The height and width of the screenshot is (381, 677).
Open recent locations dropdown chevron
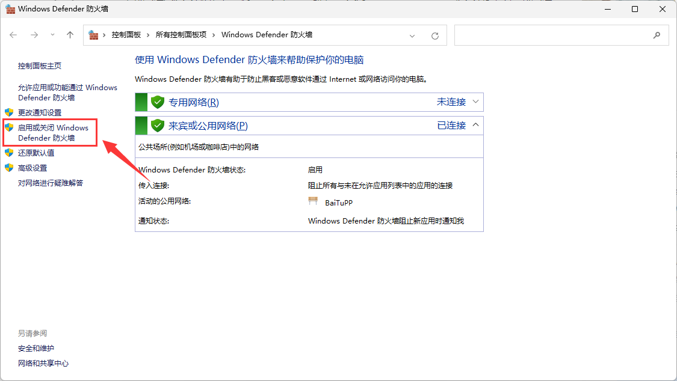coord(52,35)
